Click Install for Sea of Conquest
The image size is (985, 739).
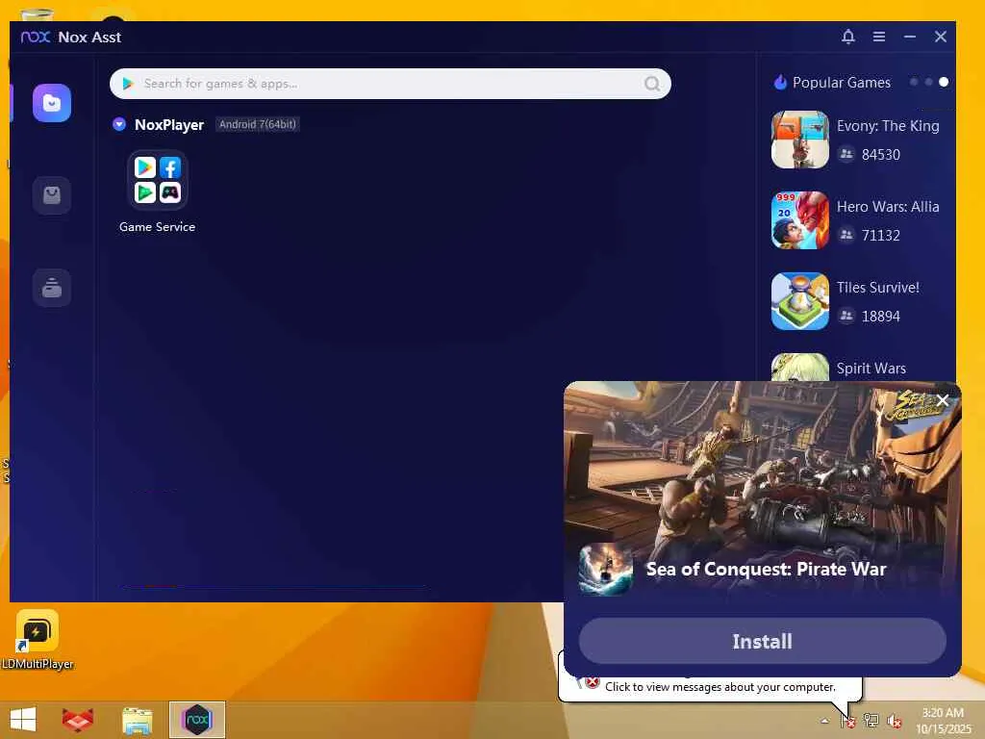click(x=762, y=641)
